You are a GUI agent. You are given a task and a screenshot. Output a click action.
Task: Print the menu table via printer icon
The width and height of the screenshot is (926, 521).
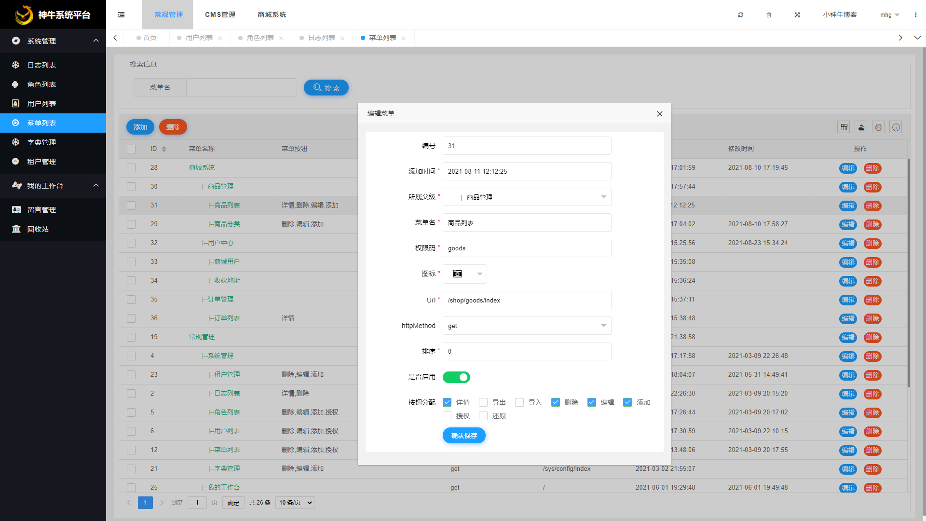pyautogui.click(x=878, y=127)
